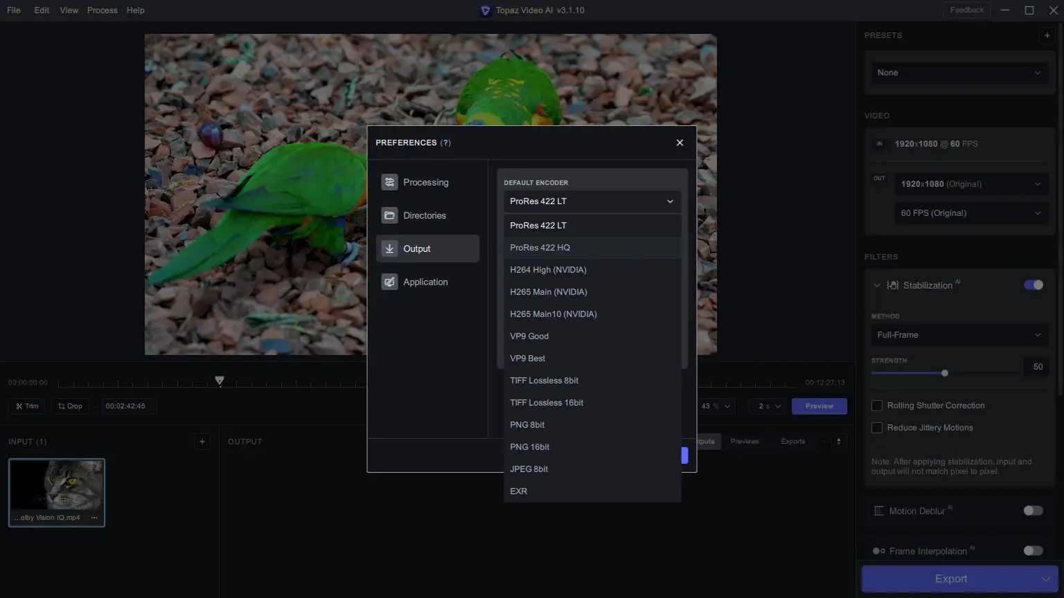Open the 43 % zoom dropdown
1064x598 pixels.
716,406
